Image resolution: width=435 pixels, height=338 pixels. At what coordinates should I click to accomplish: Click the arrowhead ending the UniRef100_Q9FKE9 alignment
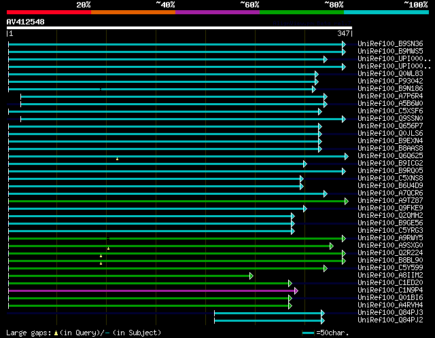click(305, 209)
